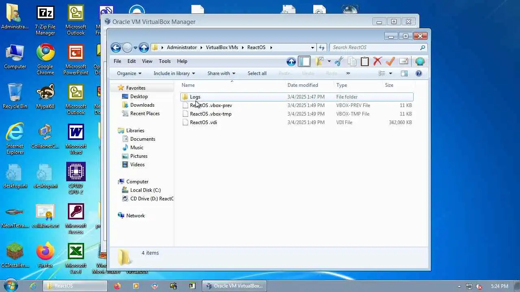Open Pictures library in navigation pane

[139, 156]
